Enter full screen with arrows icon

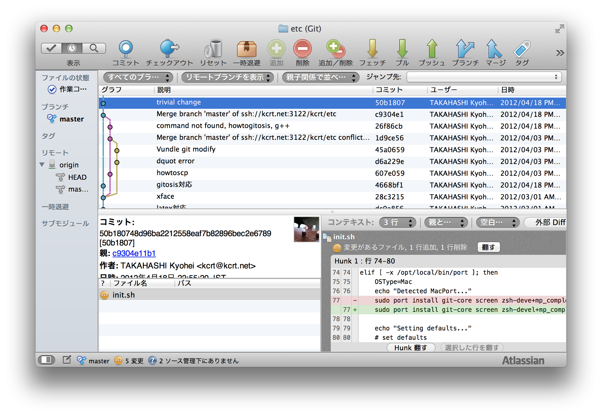(x=560, y=29)
